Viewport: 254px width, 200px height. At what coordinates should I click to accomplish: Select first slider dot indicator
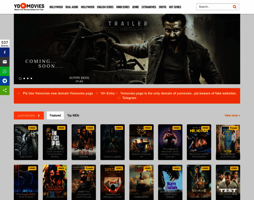[20, 79]
